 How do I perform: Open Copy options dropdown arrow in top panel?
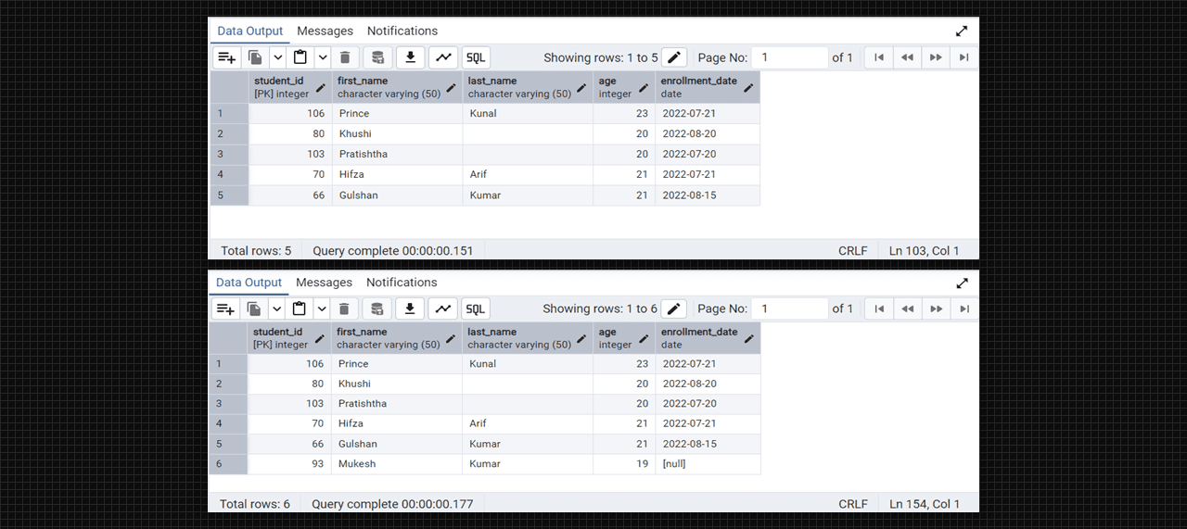pos(277,57)
